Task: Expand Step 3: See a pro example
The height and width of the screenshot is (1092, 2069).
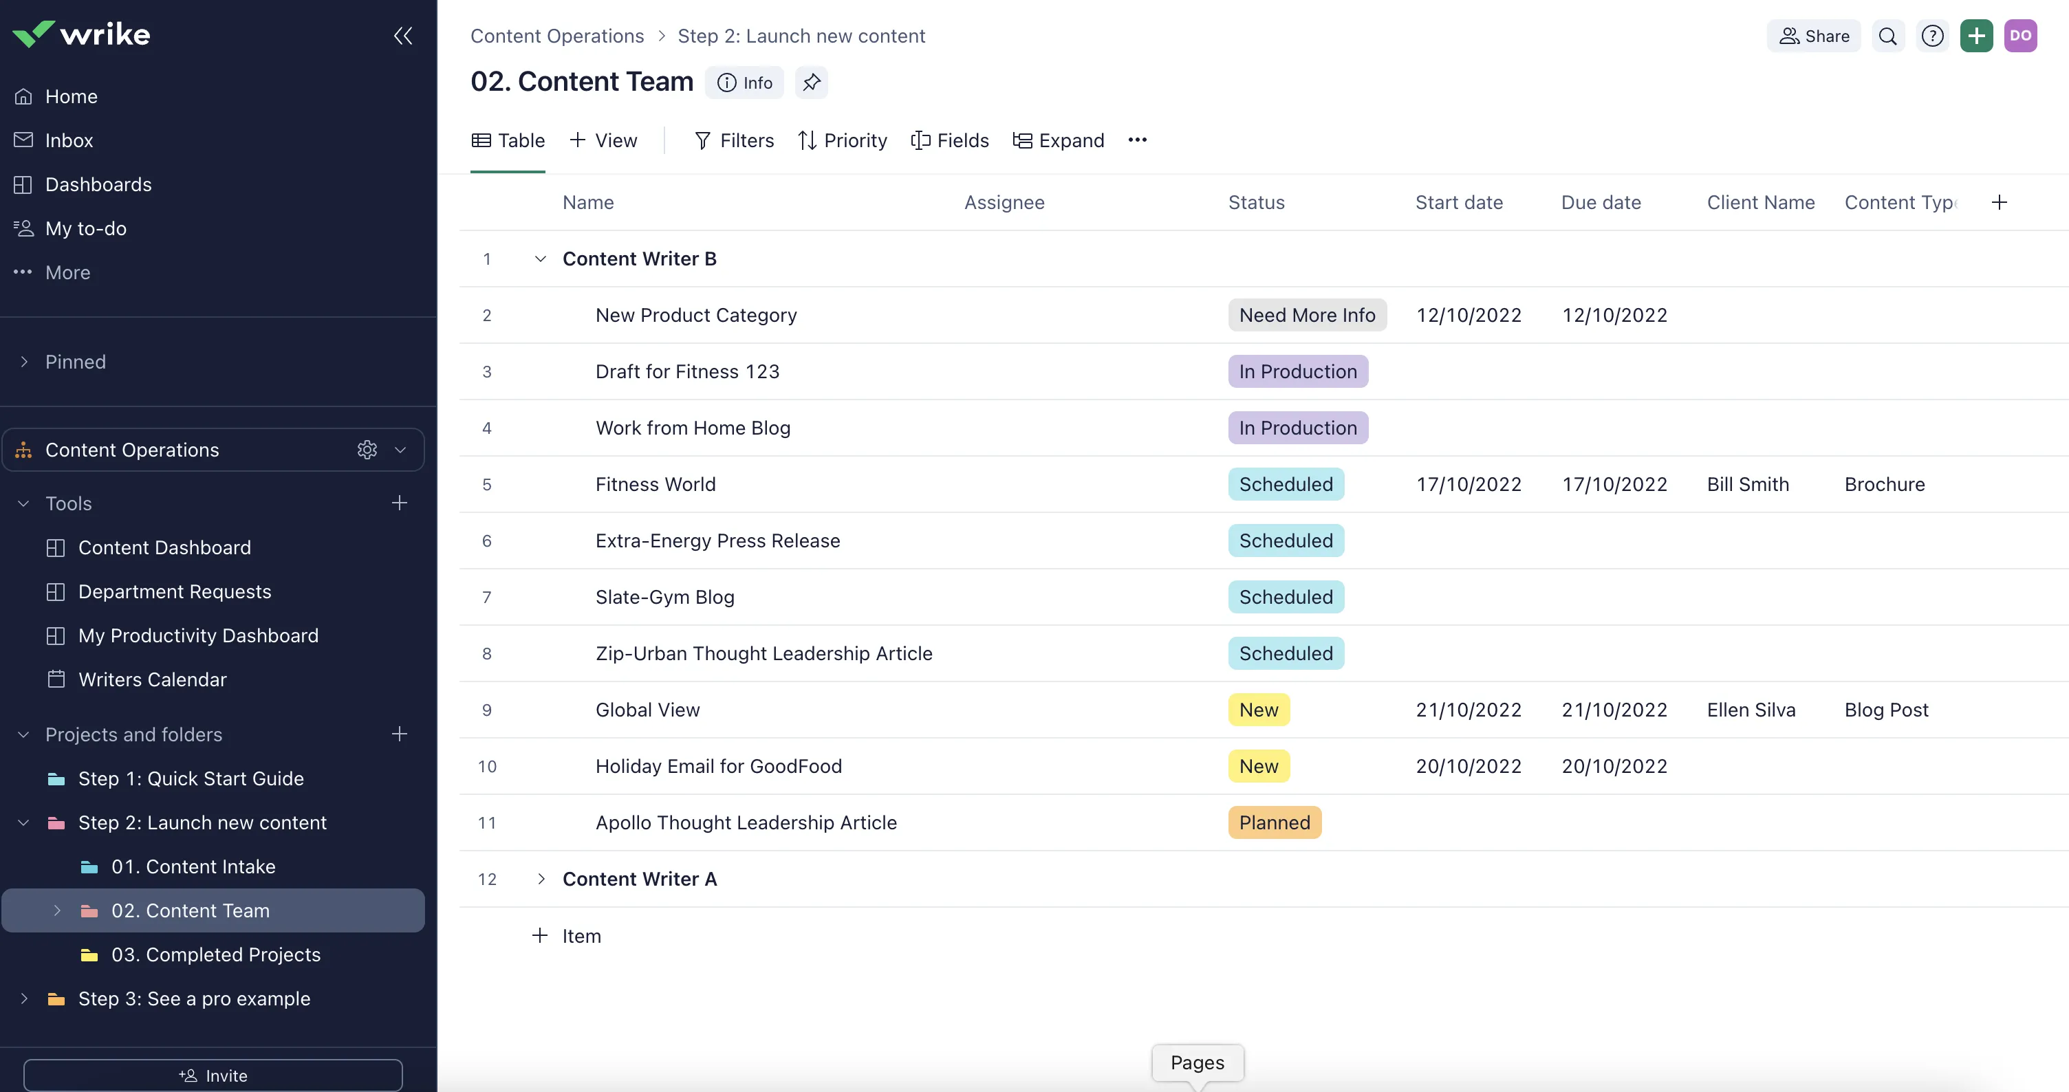Action: 24,999
